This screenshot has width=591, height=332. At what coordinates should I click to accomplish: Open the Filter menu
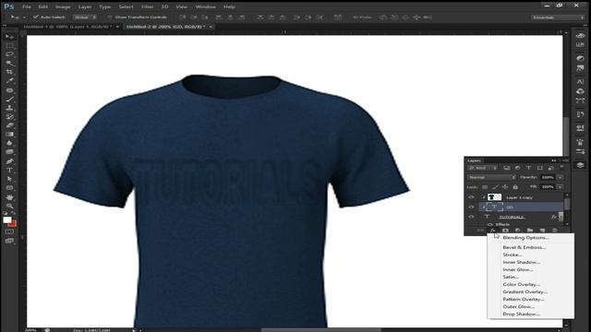pyautogui.click(x=147, y=6)
